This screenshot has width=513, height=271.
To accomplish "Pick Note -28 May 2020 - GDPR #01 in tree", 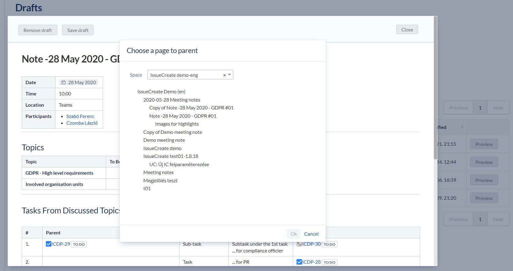I will 183,116.
